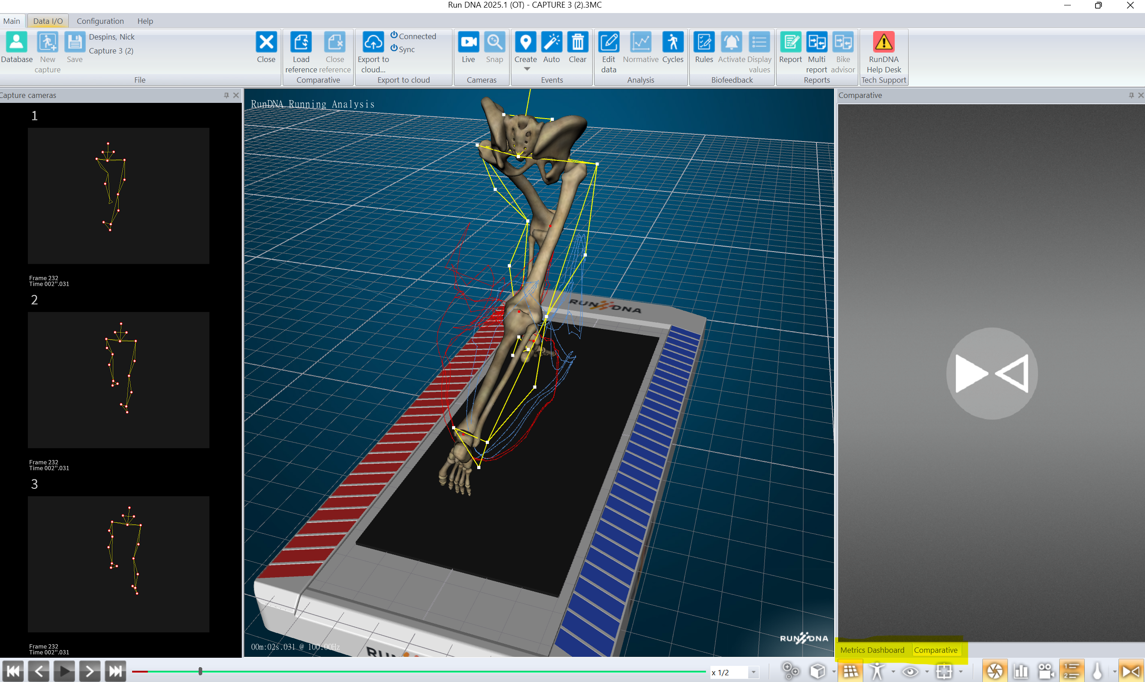The image size is (1145, 682).
Task: Click the red segment of the timeline
Action: [140, 672]
